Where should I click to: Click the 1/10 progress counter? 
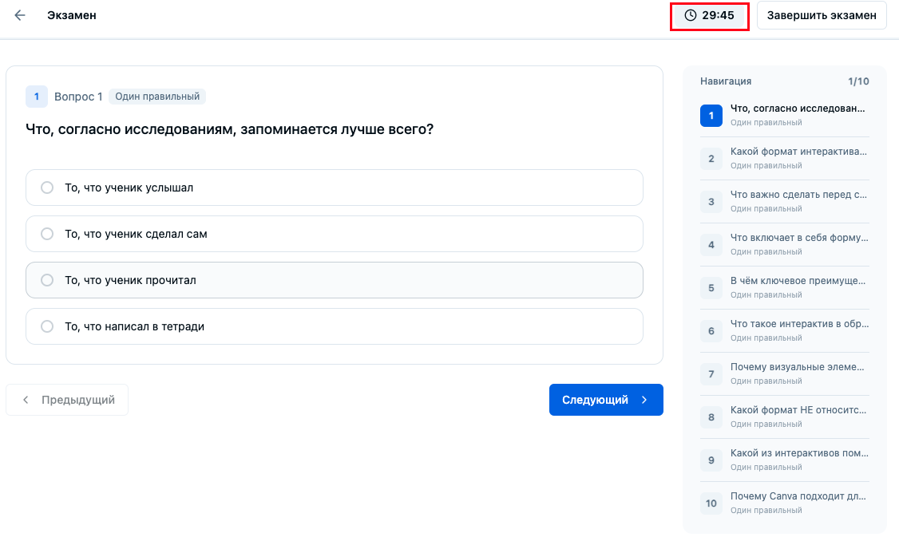(x=858, y=81)
